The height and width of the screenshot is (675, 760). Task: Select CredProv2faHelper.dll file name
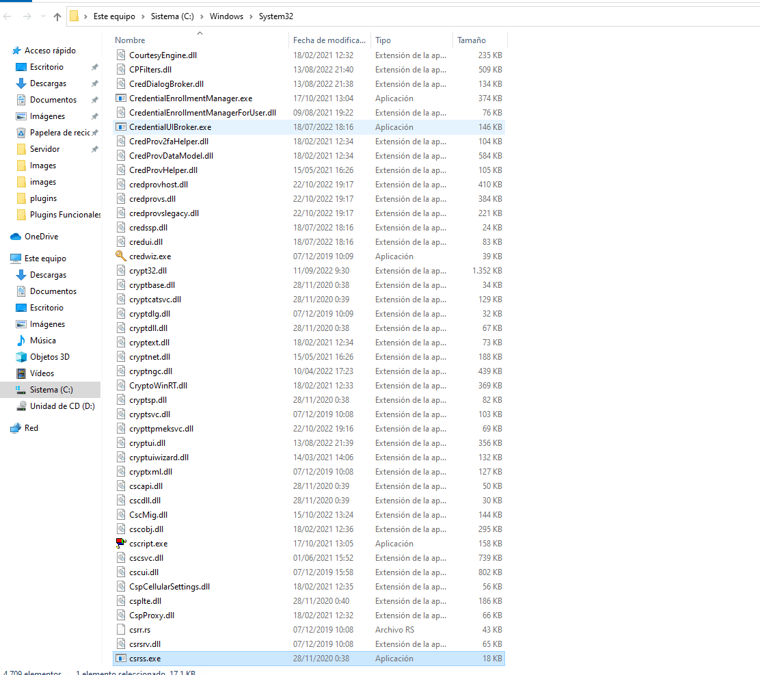pos(169,142)
